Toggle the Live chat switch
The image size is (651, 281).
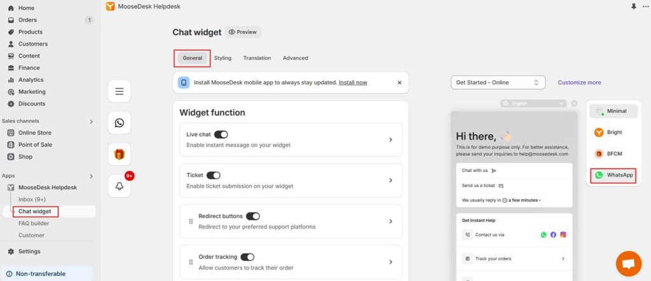tap(221, 134)
